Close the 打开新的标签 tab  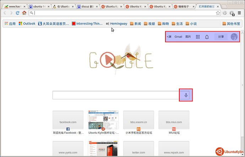(218, 6)
